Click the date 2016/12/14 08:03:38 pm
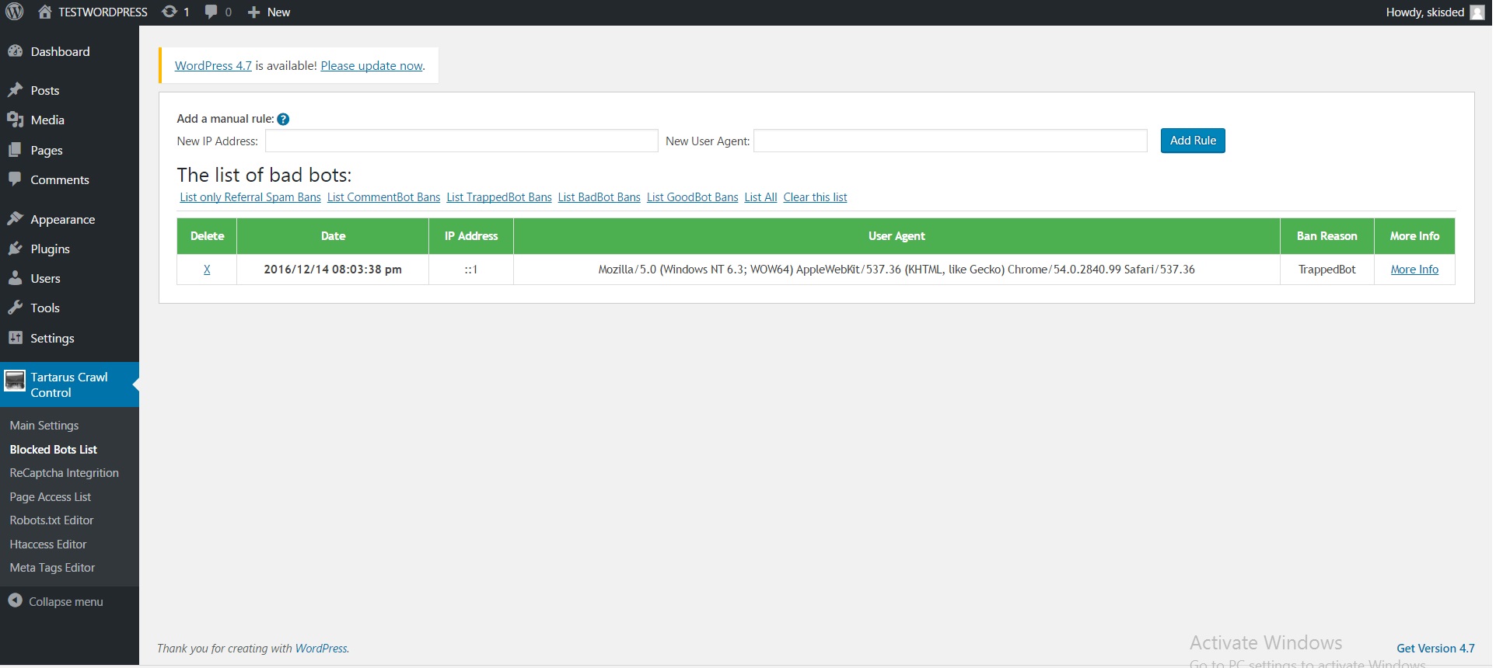 pos(333,270)
